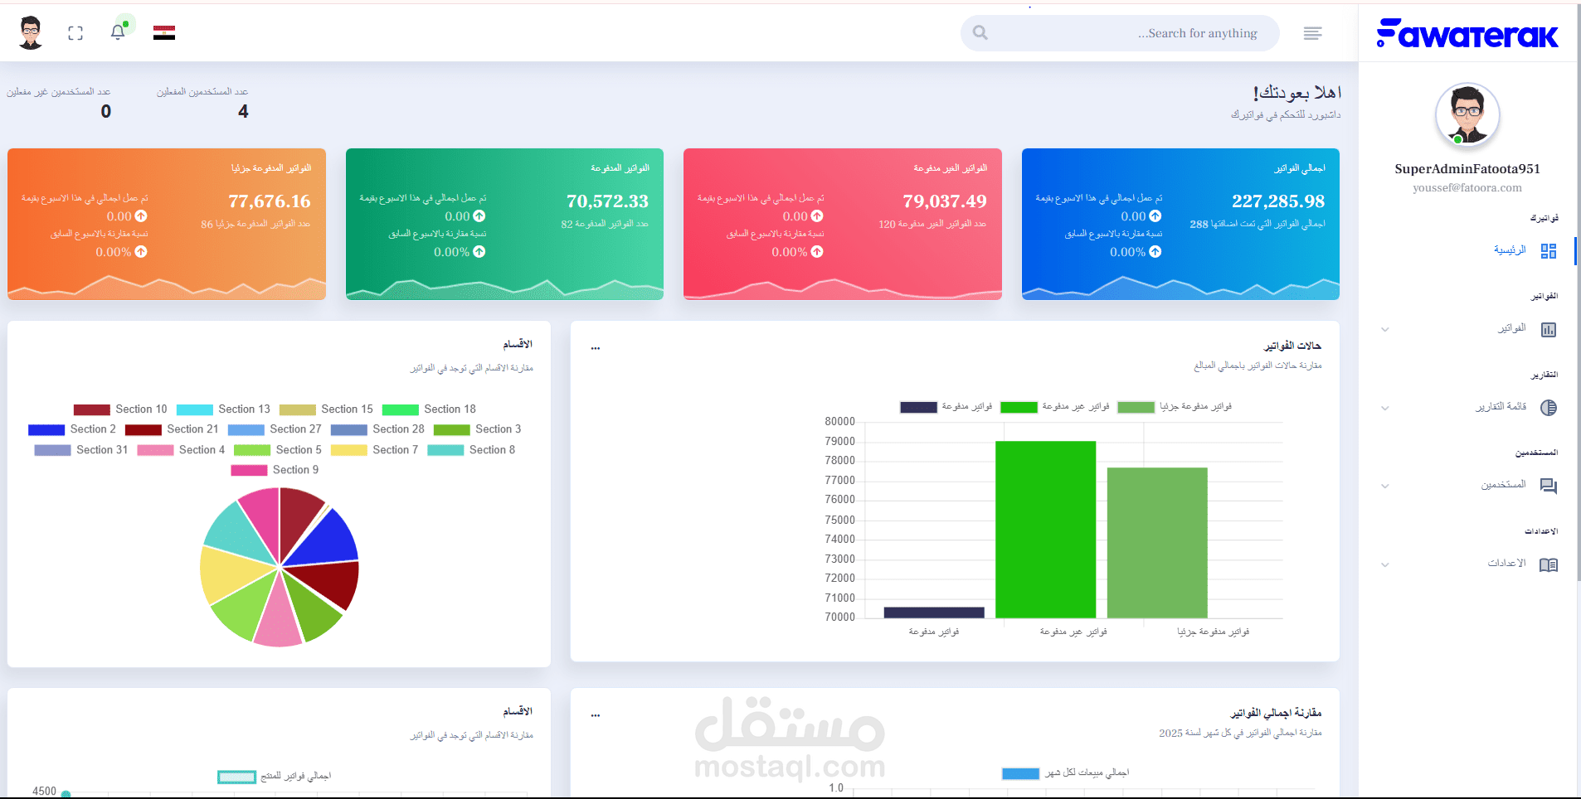The height and width of the screenshot is (799, 1581).
Task: Click the light green partially paid bar
Action: pyautogui.click(x=1157, y=543)
